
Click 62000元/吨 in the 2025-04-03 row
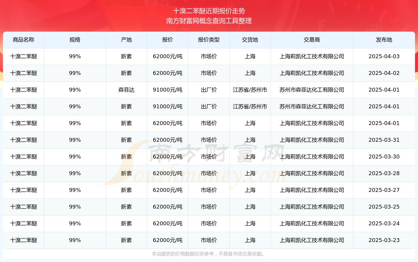click(167, 56)
